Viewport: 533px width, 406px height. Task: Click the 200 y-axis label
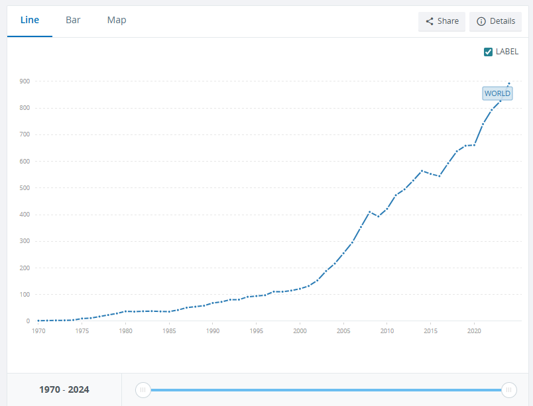tap(25, 268)
